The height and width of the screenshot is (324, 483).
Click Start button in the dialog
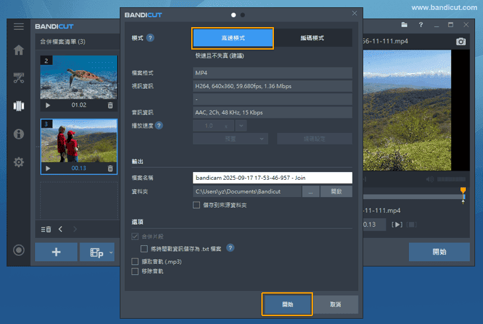pyautogui.click(x=287, y=304)
